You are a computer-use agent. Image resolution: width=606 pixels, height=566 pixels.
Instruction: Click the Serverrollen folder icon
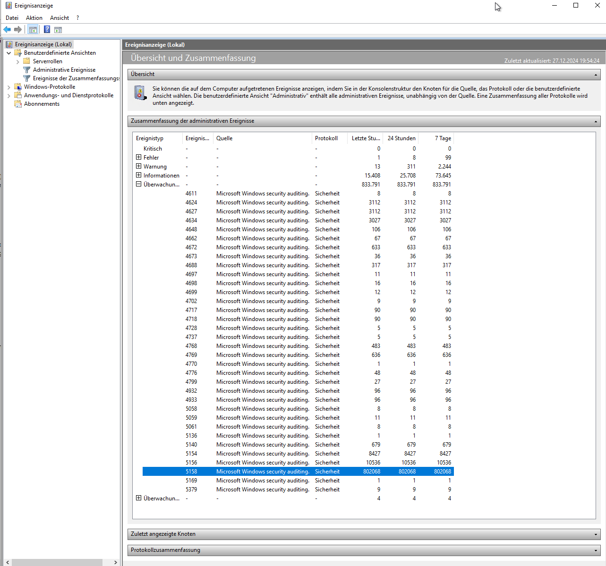[x=27, y=61]
